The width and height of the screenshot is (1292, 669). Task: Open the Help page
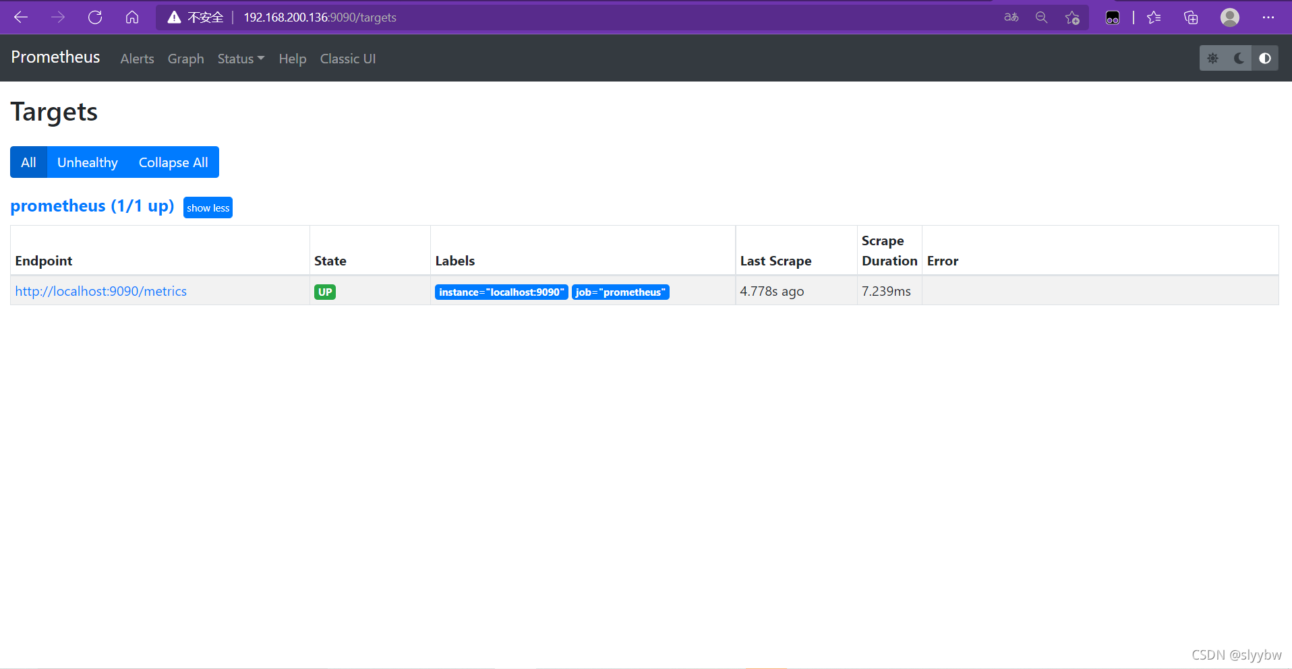point(293,59)
